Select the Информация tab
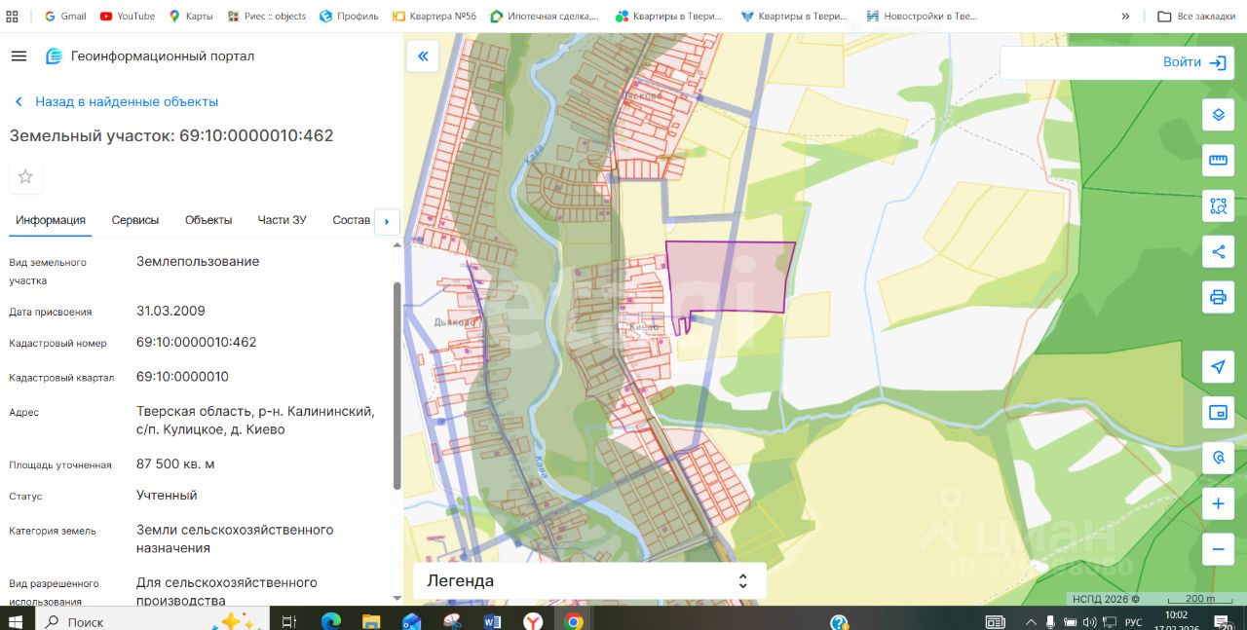 click(51, 220)
